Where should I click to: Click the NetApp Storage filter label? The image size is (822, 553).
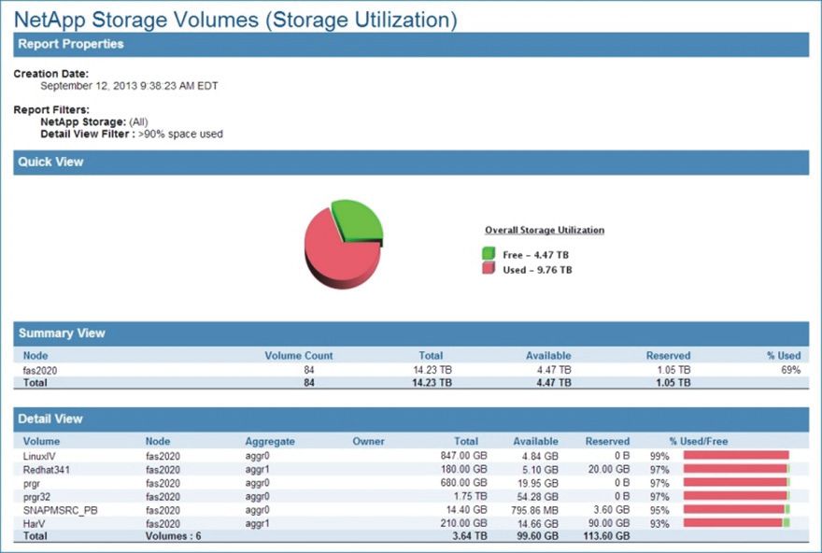point(83,121)
